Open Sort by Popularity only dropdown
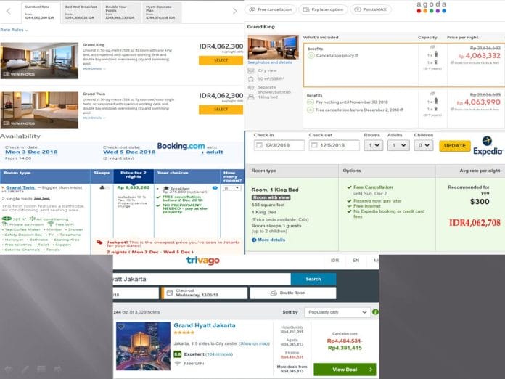Image resolution: width=505 pixels, height=379 pixels. [337, 312]
